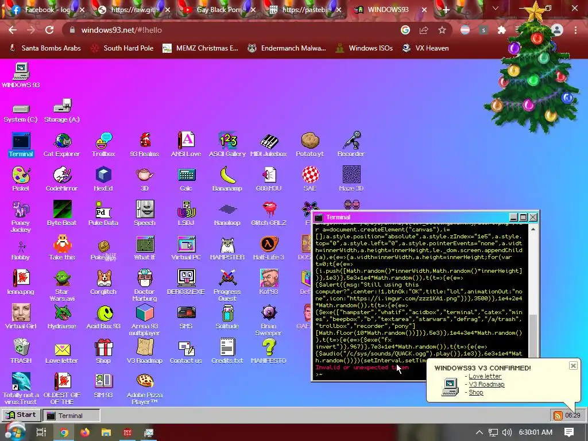
Task: Open the Love letter link in notification
Action: pyautogui.click(x=485, y=376)
